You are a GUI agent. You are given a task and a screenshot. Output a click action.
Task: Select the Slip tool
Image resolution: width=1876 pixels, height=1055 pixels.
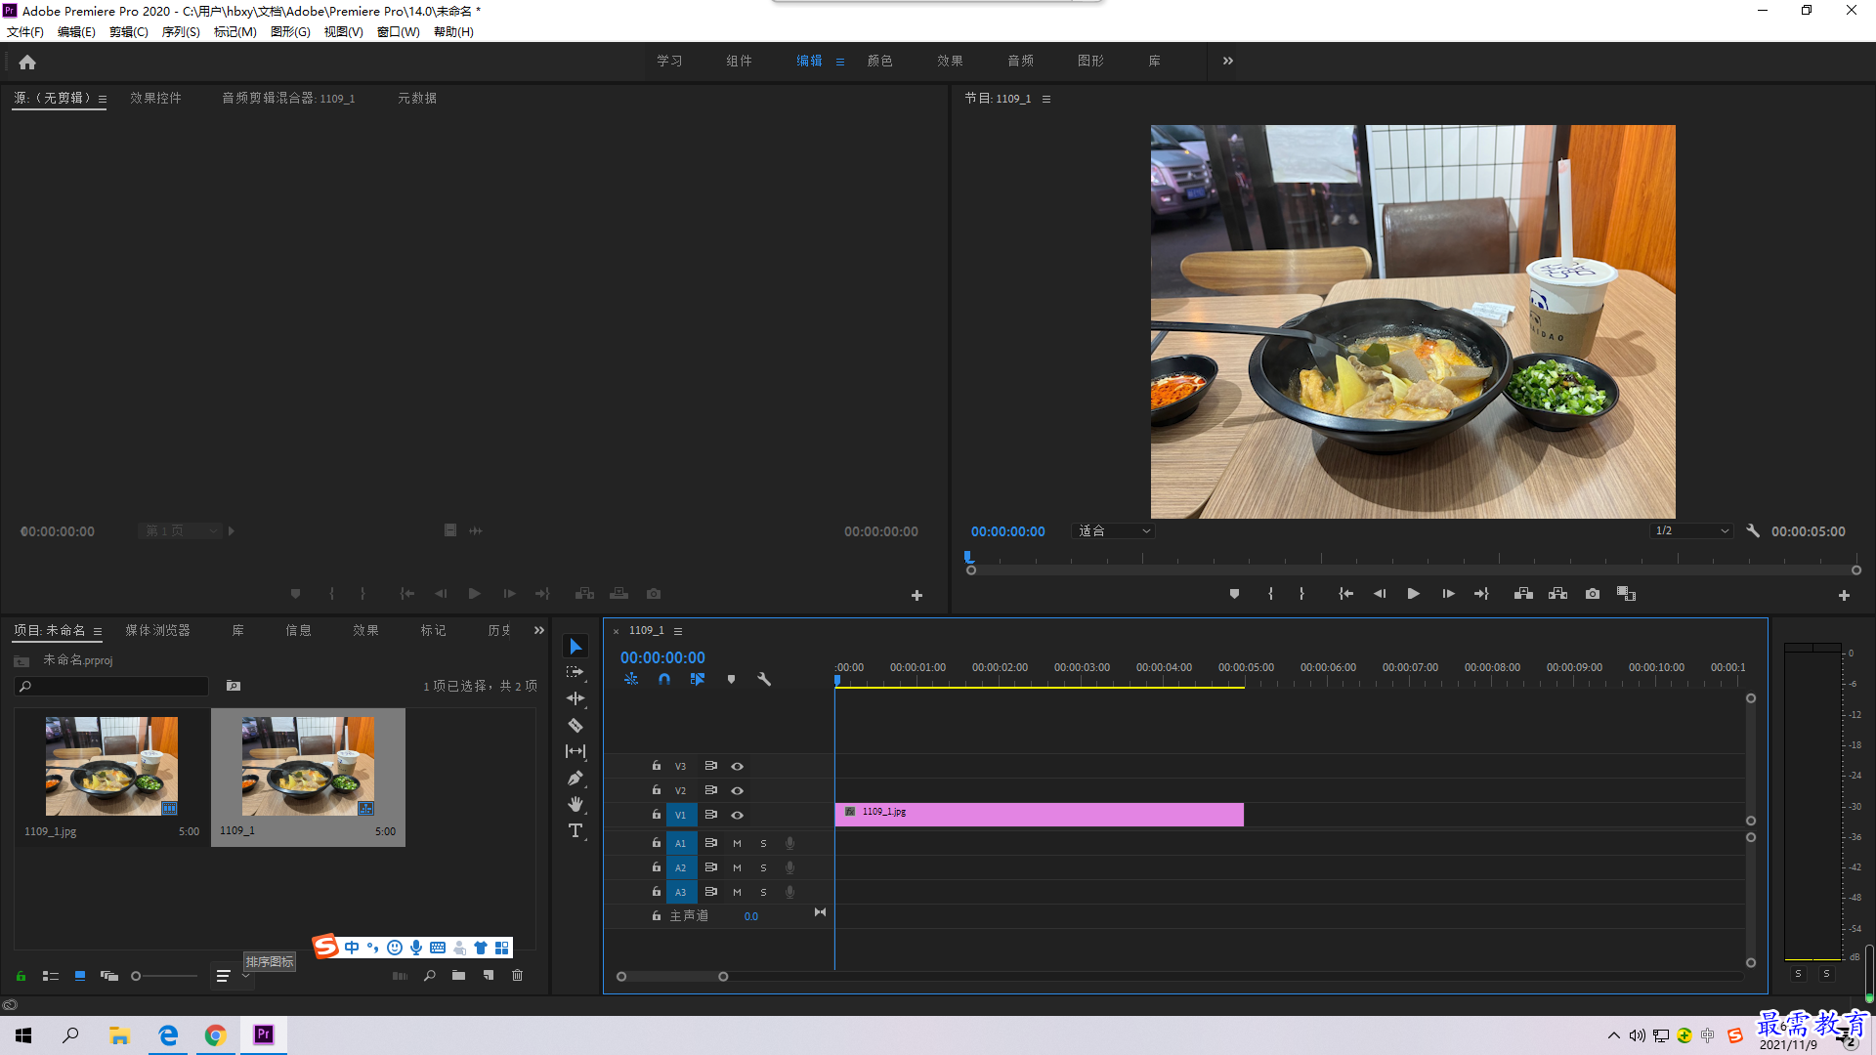click(x=576, y=751)
